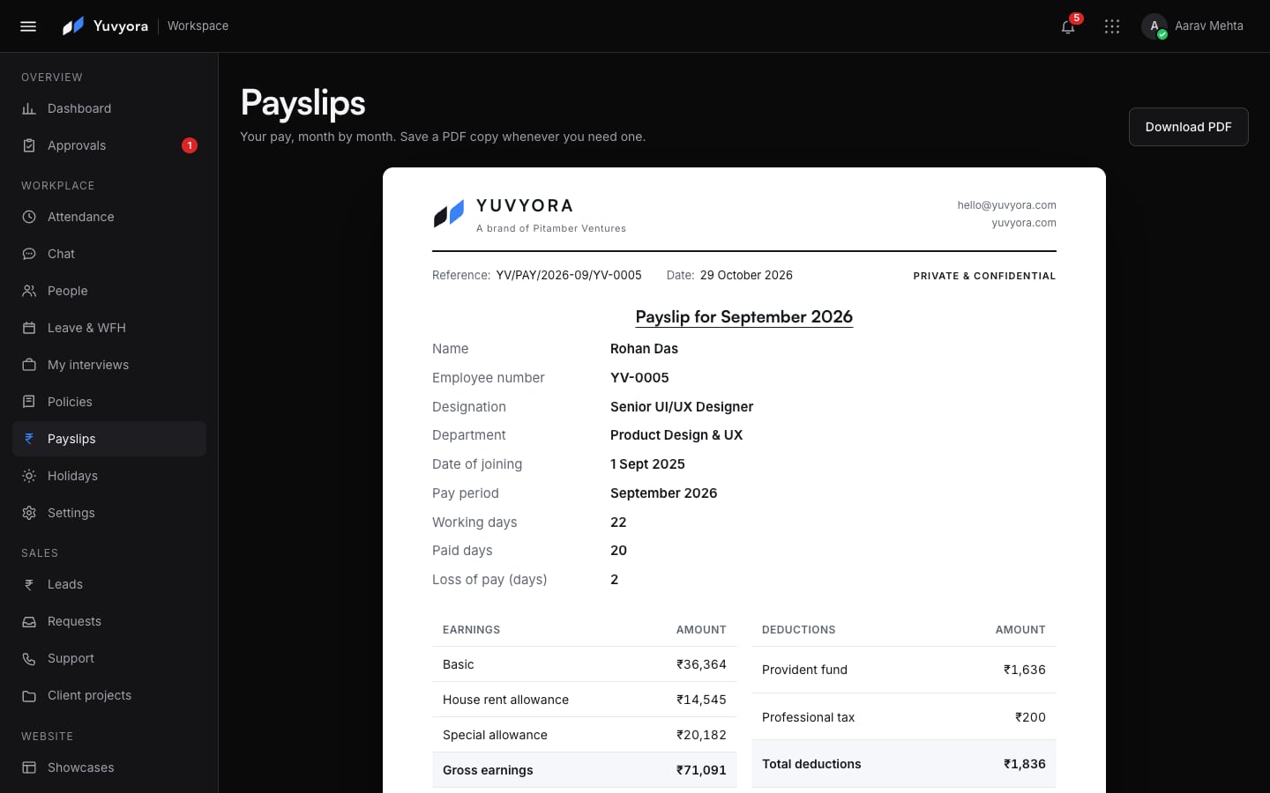Go to Dashboard in the sidebar
Screen dimensions: 1270x793
click(109, 108)
